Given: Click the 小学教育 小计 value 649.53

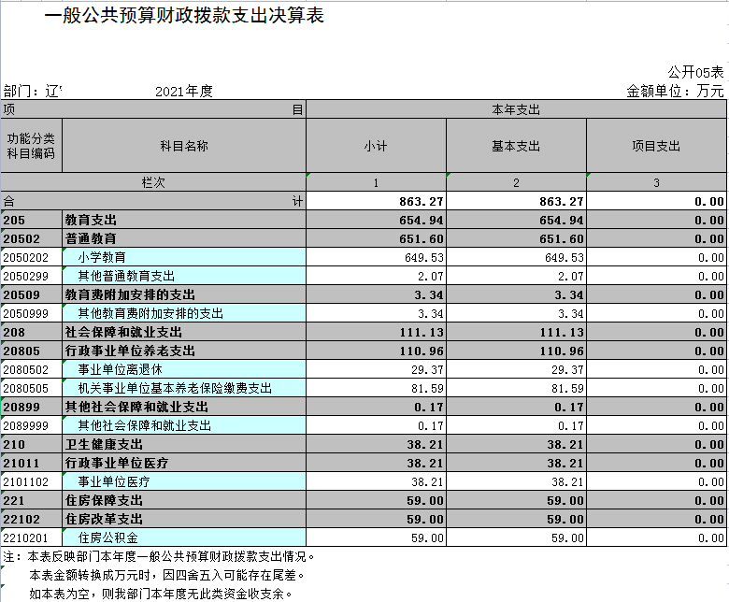Looking at the screenshot, I should tap(376, 257).
